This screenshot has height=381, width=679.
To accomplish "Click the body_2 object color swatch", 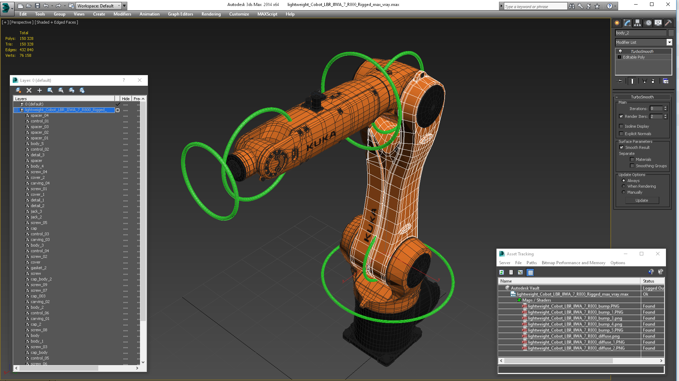I will [671, 33].
